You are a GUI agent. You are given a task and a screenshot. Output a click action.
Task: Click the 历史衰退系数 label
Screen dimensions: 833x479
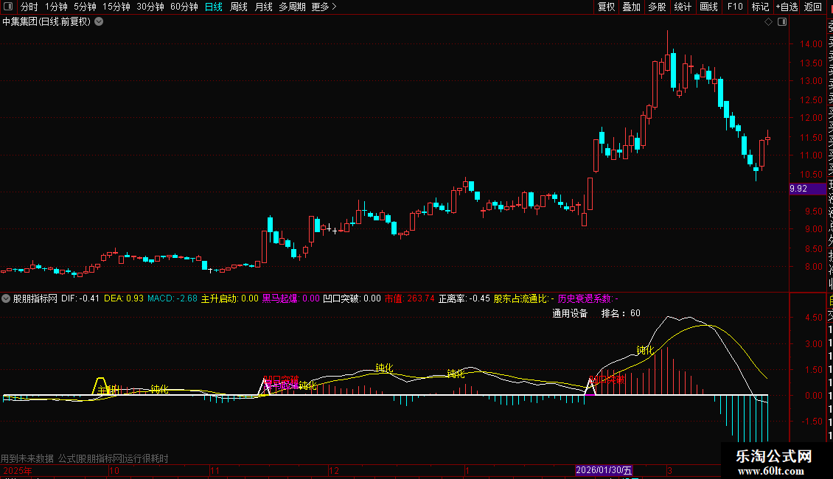tap(588, 298)
